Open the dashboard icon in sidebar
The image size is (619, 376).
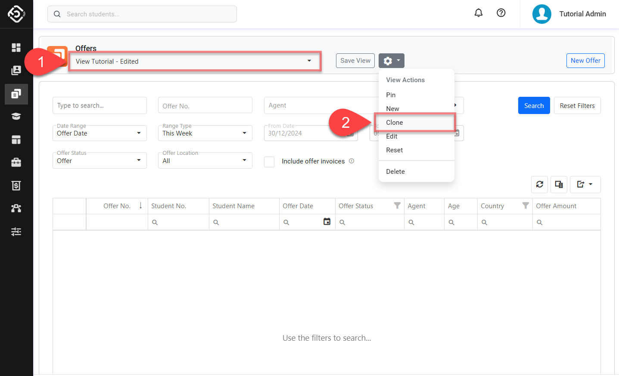point(16,47)
